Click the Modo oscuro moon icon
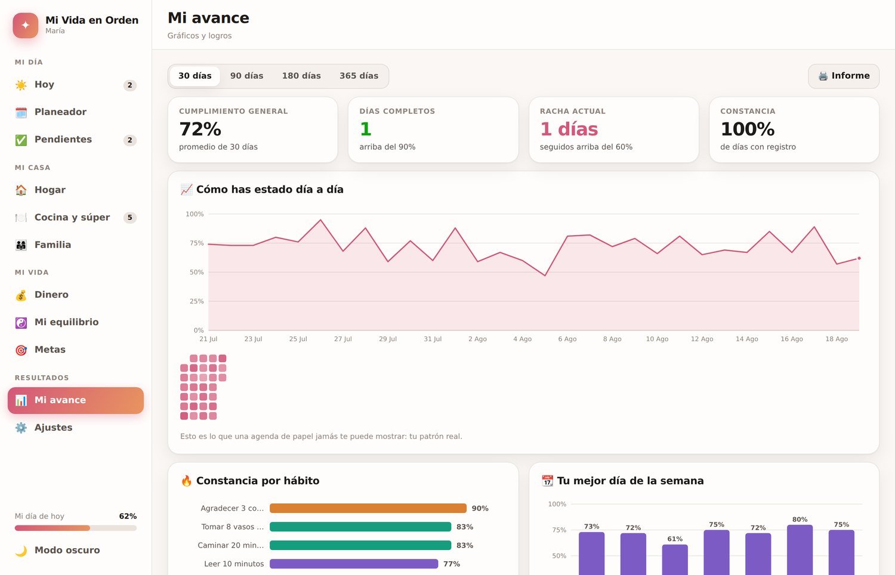The height and width of the screenshot is (575, 895). click(21, 551)
